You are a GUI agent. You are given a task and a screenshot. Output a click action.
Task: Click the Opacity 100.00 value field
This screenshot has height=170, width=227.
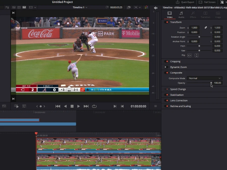pos(217,83)
